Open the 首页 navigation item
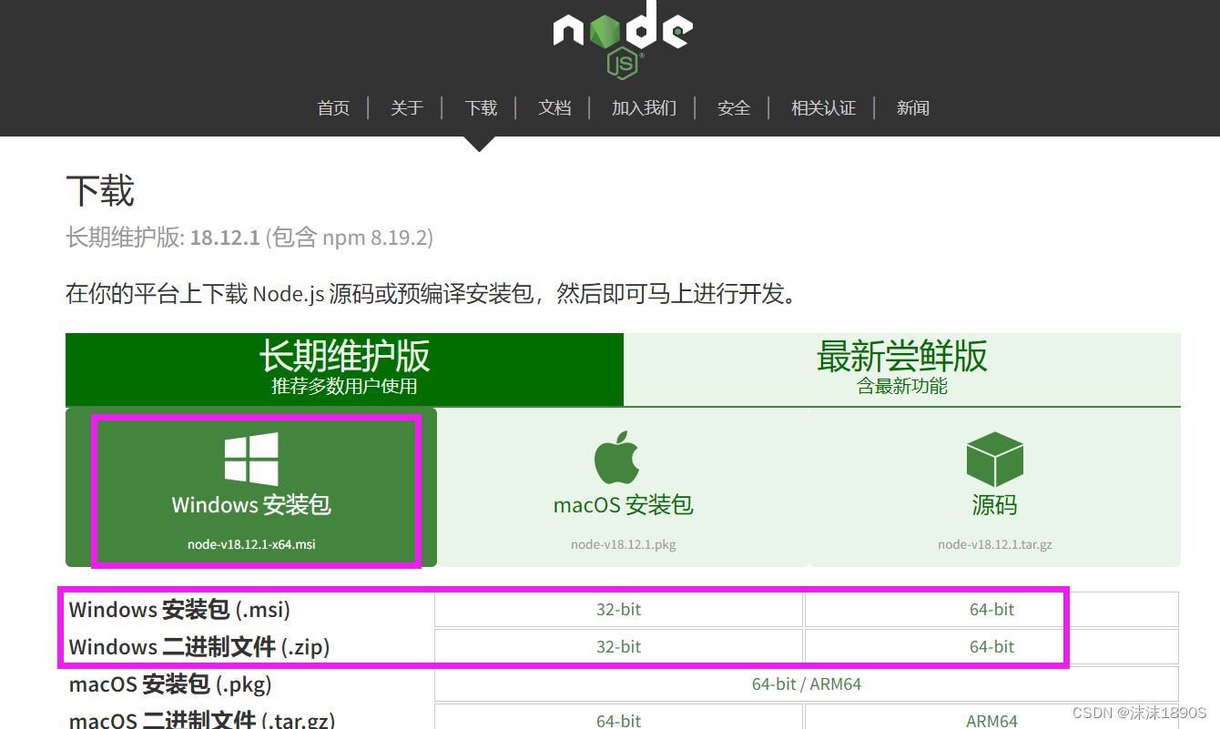The image size is (1220, 729). [x=333, y=108]
